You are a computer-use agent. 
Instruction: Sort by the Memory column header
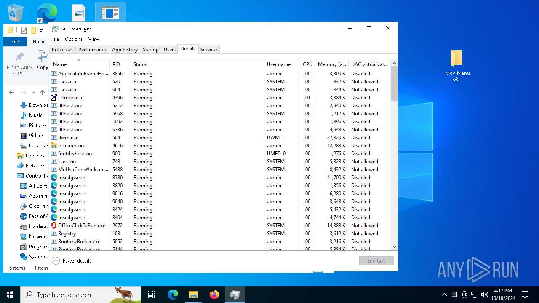[332, 64]
